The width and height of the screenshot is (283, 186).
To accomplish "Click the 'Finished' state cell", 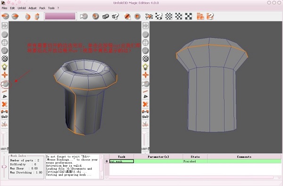I will (x=195, y=161).
